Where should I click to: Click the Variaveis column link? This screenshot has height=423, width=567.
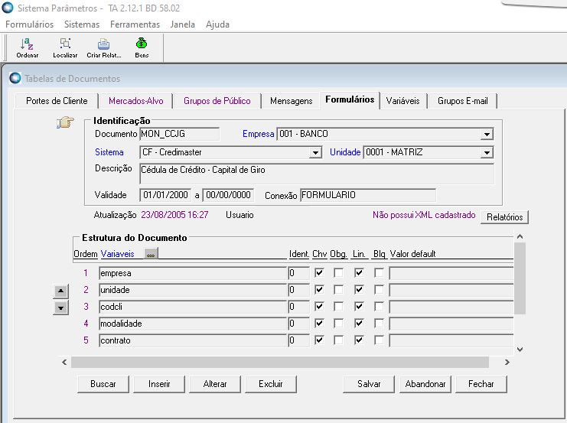[x=117, y=254]
